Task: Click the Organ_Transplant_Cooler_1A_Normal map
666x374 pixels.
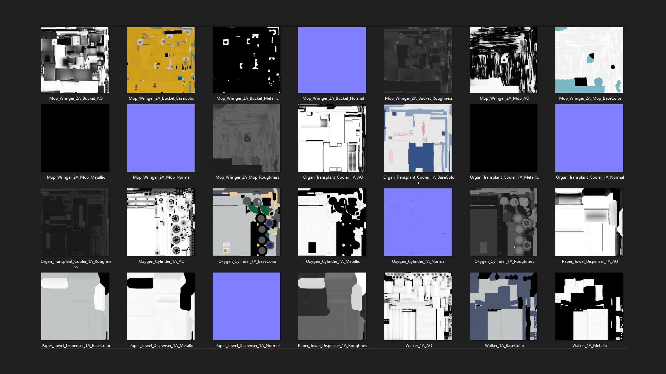Action: 589,138
